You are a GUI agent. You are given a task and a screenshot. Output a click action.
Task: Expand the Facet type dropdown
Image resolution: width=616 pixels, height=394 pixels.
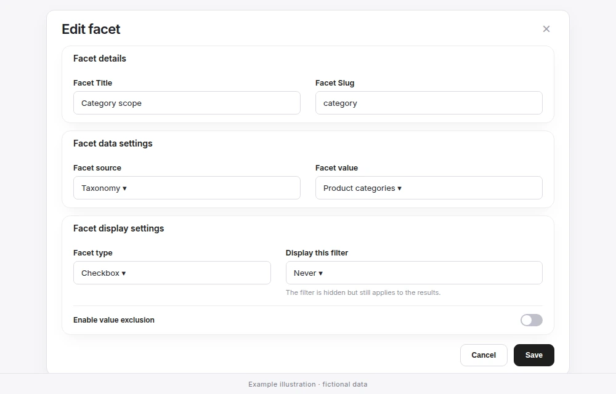pyautogui.click(x=172, y=273)
